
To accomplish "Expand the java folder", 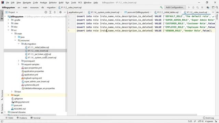I will click(x=15, y=37).
